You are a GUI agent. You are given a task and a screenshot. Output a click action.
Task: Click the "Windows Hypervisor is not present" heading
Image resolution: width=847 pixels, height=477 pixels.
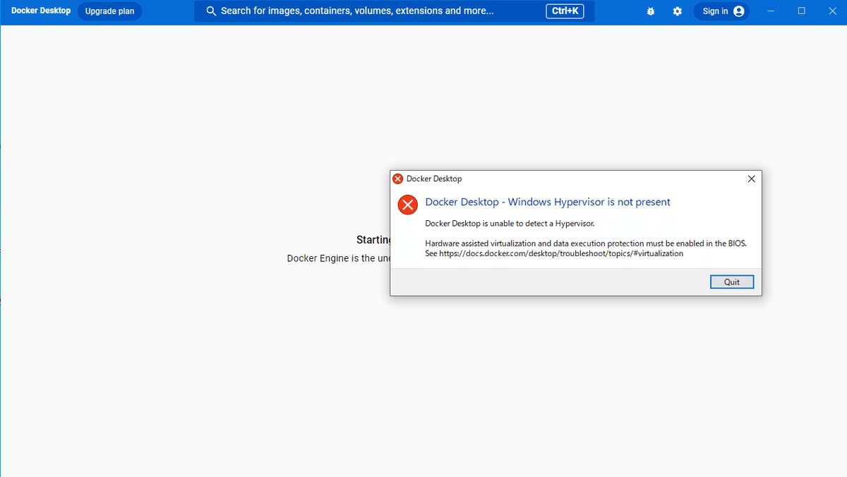click(548, 202)
